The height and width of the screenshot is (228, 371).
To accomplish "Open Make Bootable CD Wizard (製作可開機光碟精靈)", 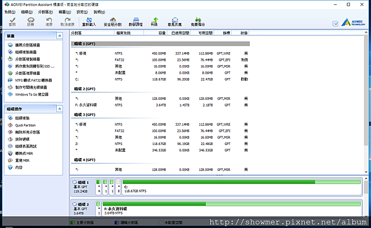I will [x=28, y=87].
